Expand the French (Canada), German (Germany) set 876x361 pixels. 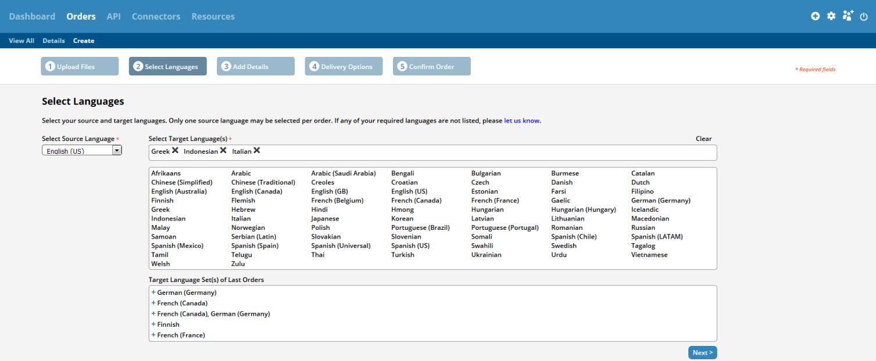[153, 314]
